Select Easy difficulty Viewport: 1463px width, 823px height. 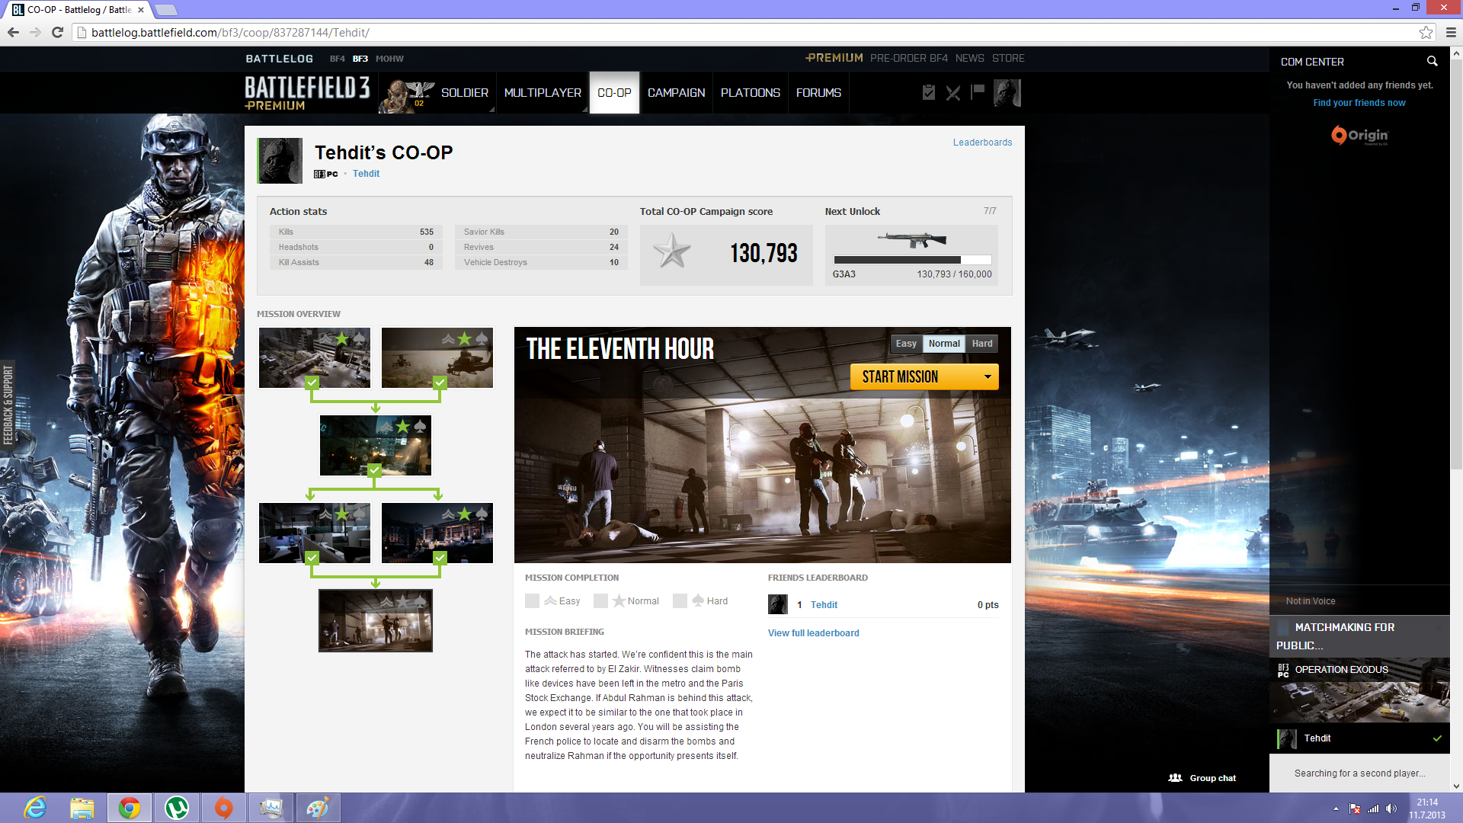click(906, 344)
